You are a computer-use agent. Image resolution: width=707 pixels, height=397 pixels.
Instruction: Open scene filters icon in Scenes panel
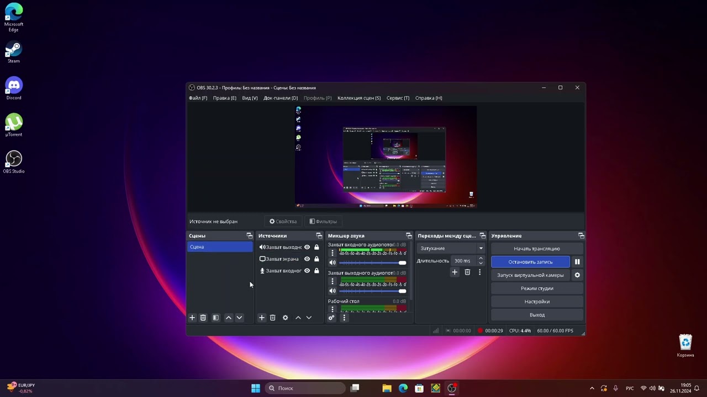[215, 318]
